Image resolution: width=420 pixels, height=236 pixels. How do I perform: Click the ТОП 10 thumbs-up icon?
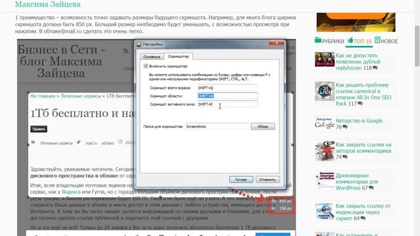[350, 40]
